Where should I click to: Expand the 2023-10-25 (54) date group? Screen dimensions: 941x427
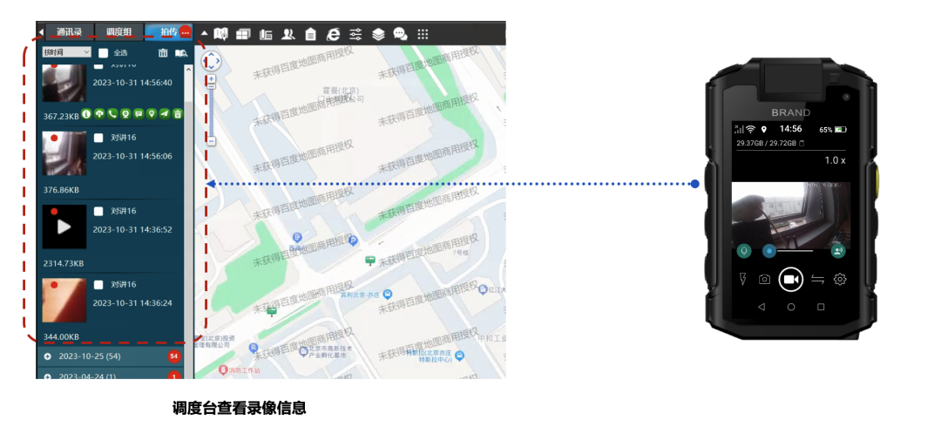47,356
